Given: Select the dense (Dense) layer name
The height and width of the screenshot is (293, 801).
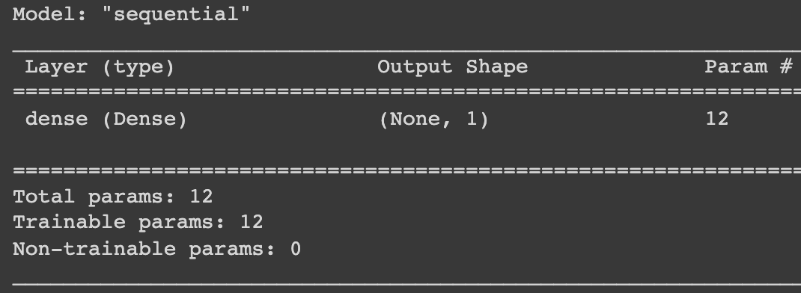Looking at the screenshot, I should (x=106, y=120).
